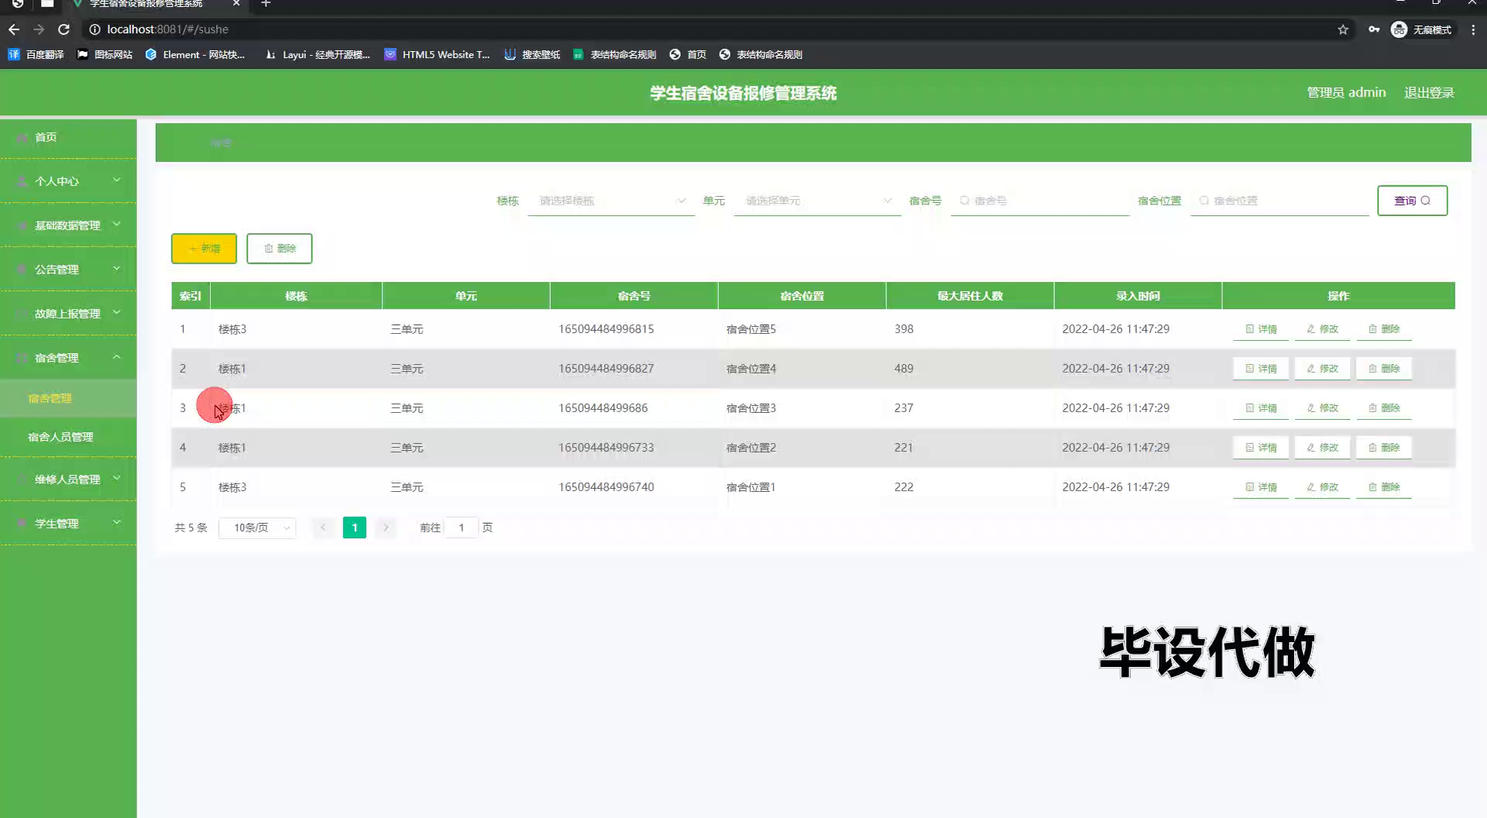Click the 查询 search button

tap(1412, 201)
